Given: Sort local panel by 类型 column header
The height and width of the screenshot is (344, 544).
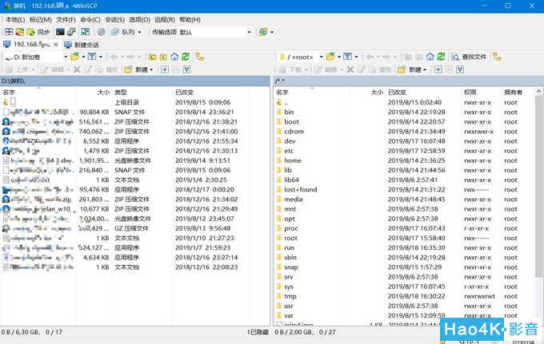Looking at the screenshot, I should click(x=142, y=92).
